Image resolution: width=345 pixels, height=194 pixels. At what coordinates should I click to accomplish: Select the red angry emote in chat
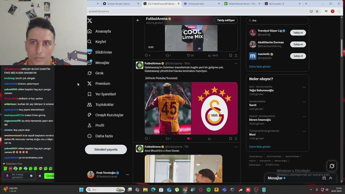pyautogui.click(x=10, y=169)
